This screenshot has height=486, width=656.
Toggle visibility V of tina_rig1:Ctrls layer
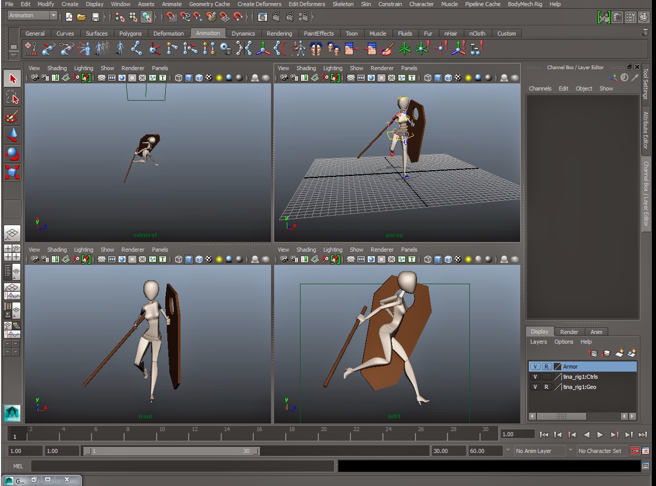coord(535,377)
